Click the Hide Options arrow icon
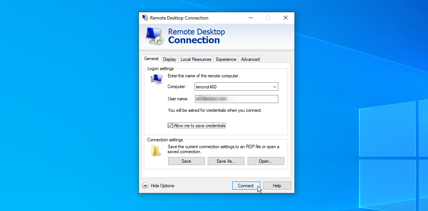 point(145,186)
